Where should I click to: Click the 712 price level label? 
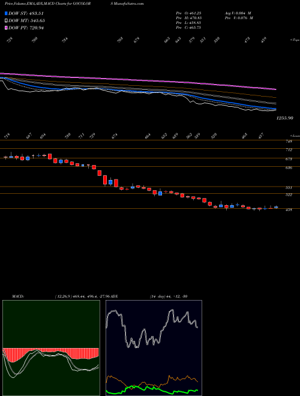289,150
